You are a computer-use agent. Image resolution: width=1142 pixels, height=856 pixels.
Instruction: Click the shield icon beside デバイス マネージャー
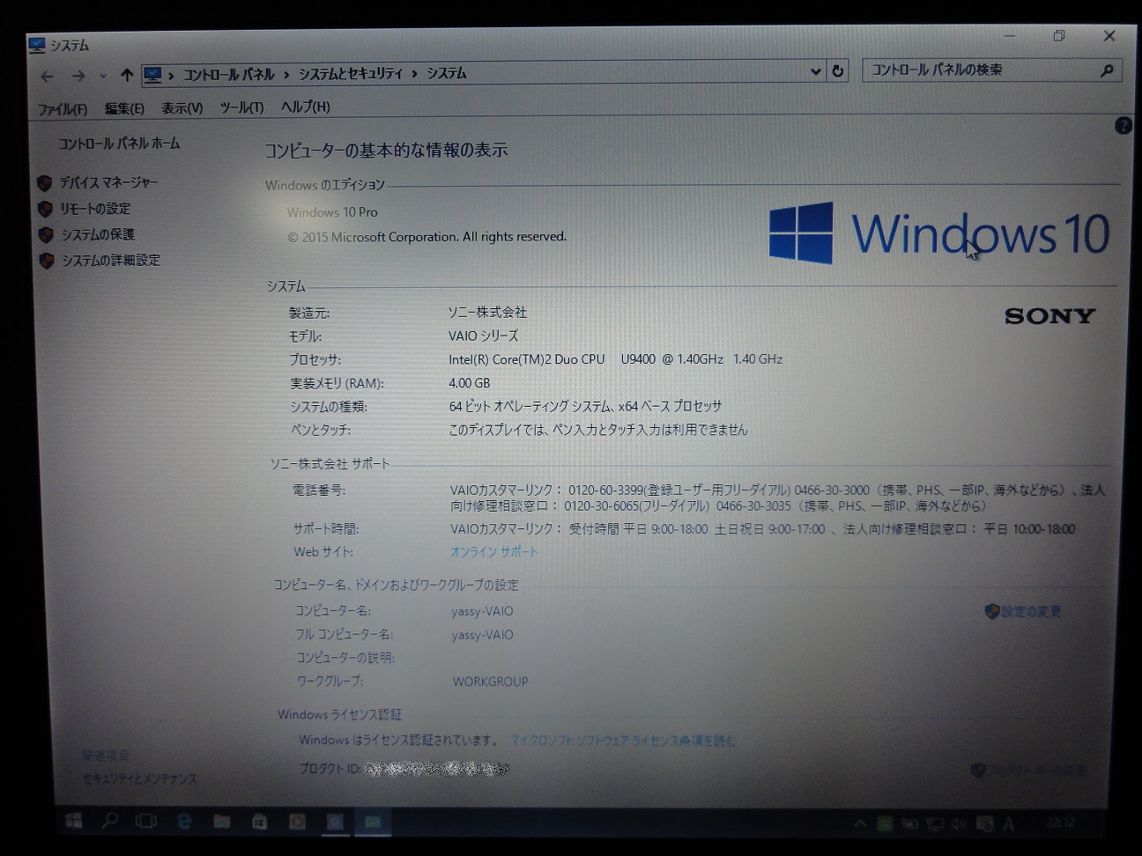pyautogui.click(x=45, y=183)
